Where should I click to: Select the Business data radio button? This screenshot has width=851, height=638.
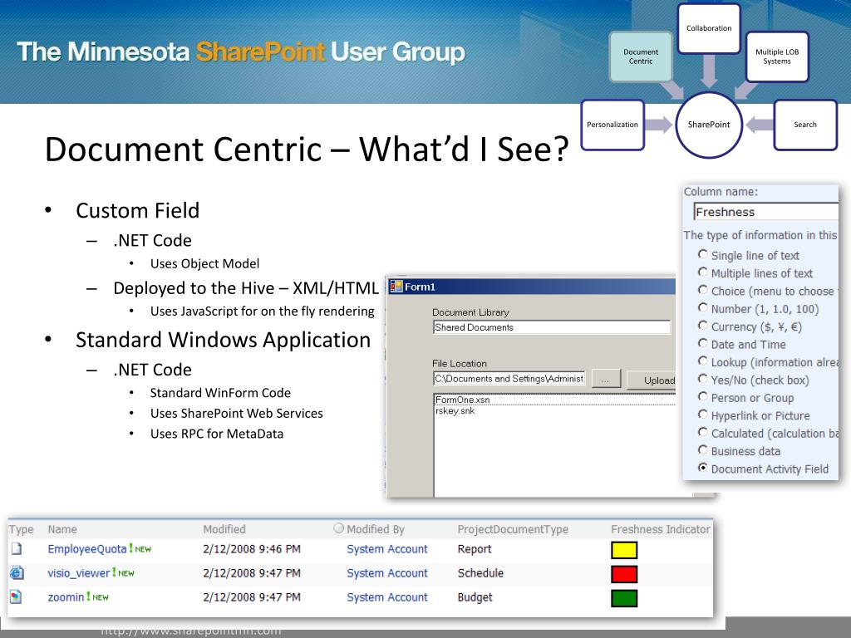pos(703,450)
